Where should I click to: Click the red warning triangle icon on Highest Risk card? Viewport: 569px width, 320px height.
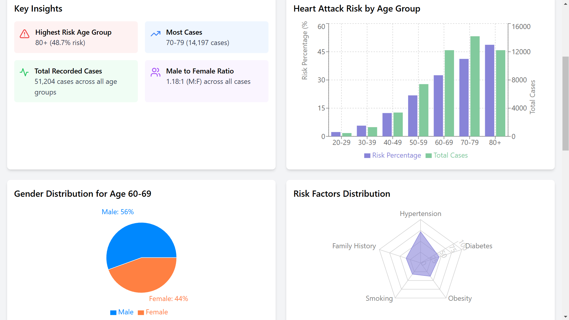[25, 34]
